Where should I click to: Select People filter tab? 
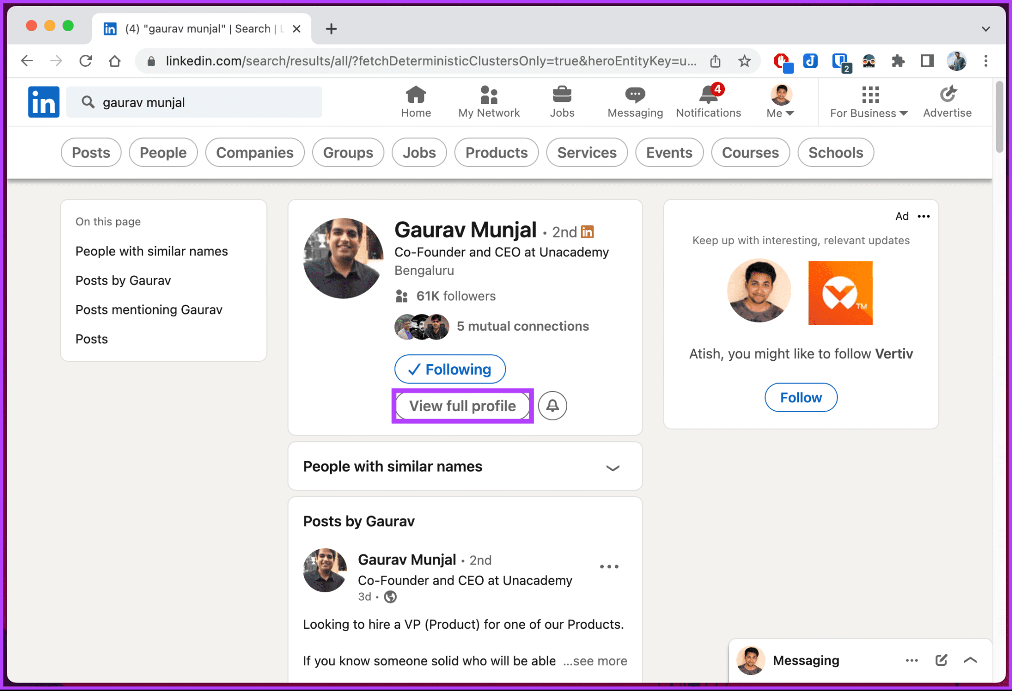point(162,152)
